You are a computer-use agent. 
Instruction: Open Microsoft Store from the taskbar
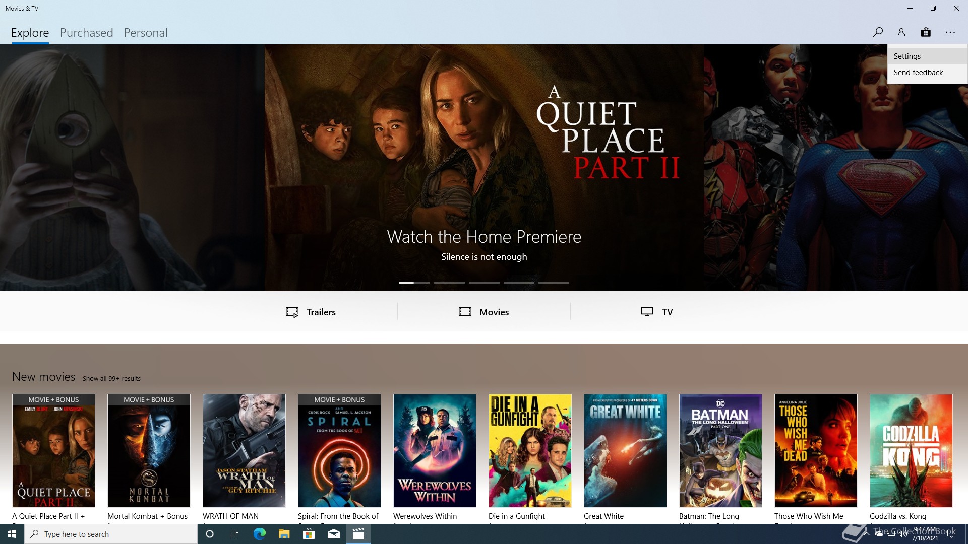pyautogui.click(x=309, y=534)
